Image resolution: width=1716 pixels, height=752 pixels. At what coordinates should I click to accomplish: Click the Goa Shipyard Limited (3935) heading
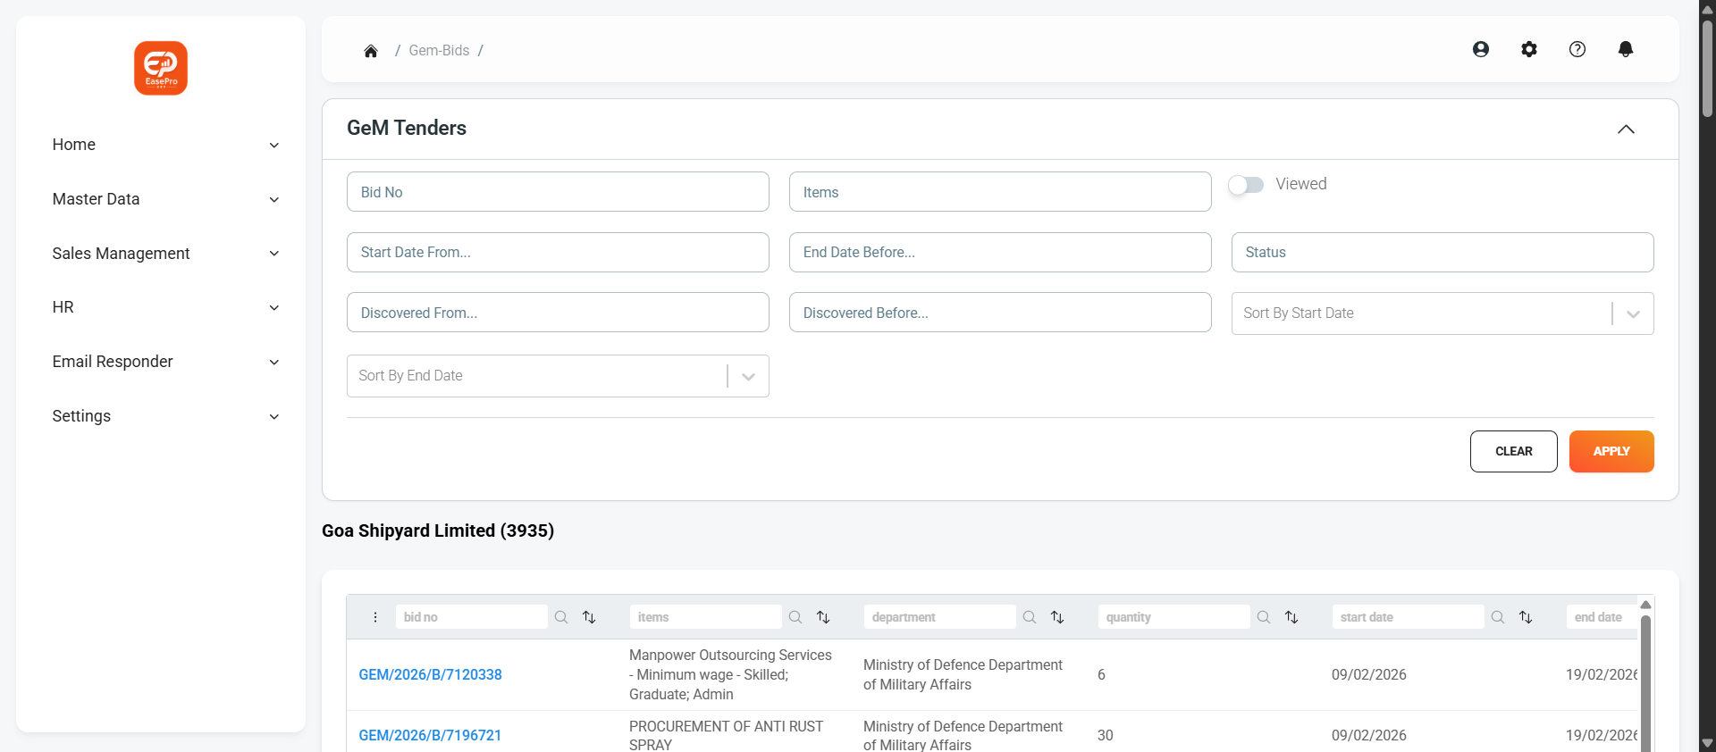click(438, 531)
